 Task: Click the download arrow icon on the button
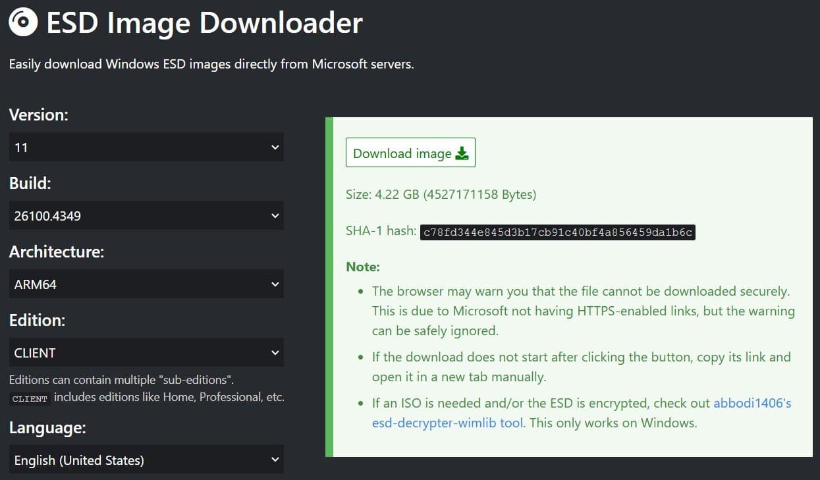462,153
